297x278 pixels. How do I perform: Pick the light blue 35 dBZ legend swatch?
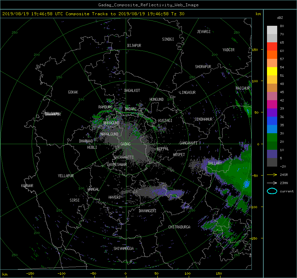[272, 129]
